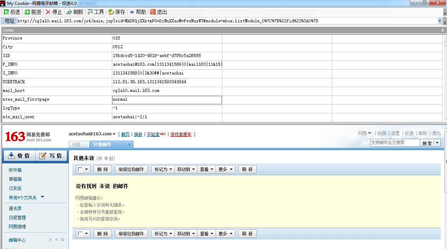Click the pin icon on the Cookie panel
The height and width of the screenshot is (249, 447).
[x=442, y=30]
